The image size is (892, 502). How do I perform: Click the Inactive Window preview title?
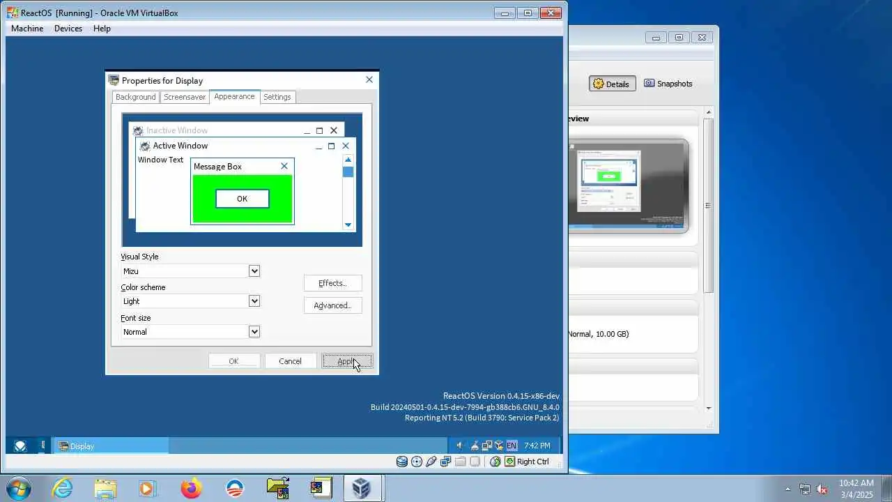point(177,130)
